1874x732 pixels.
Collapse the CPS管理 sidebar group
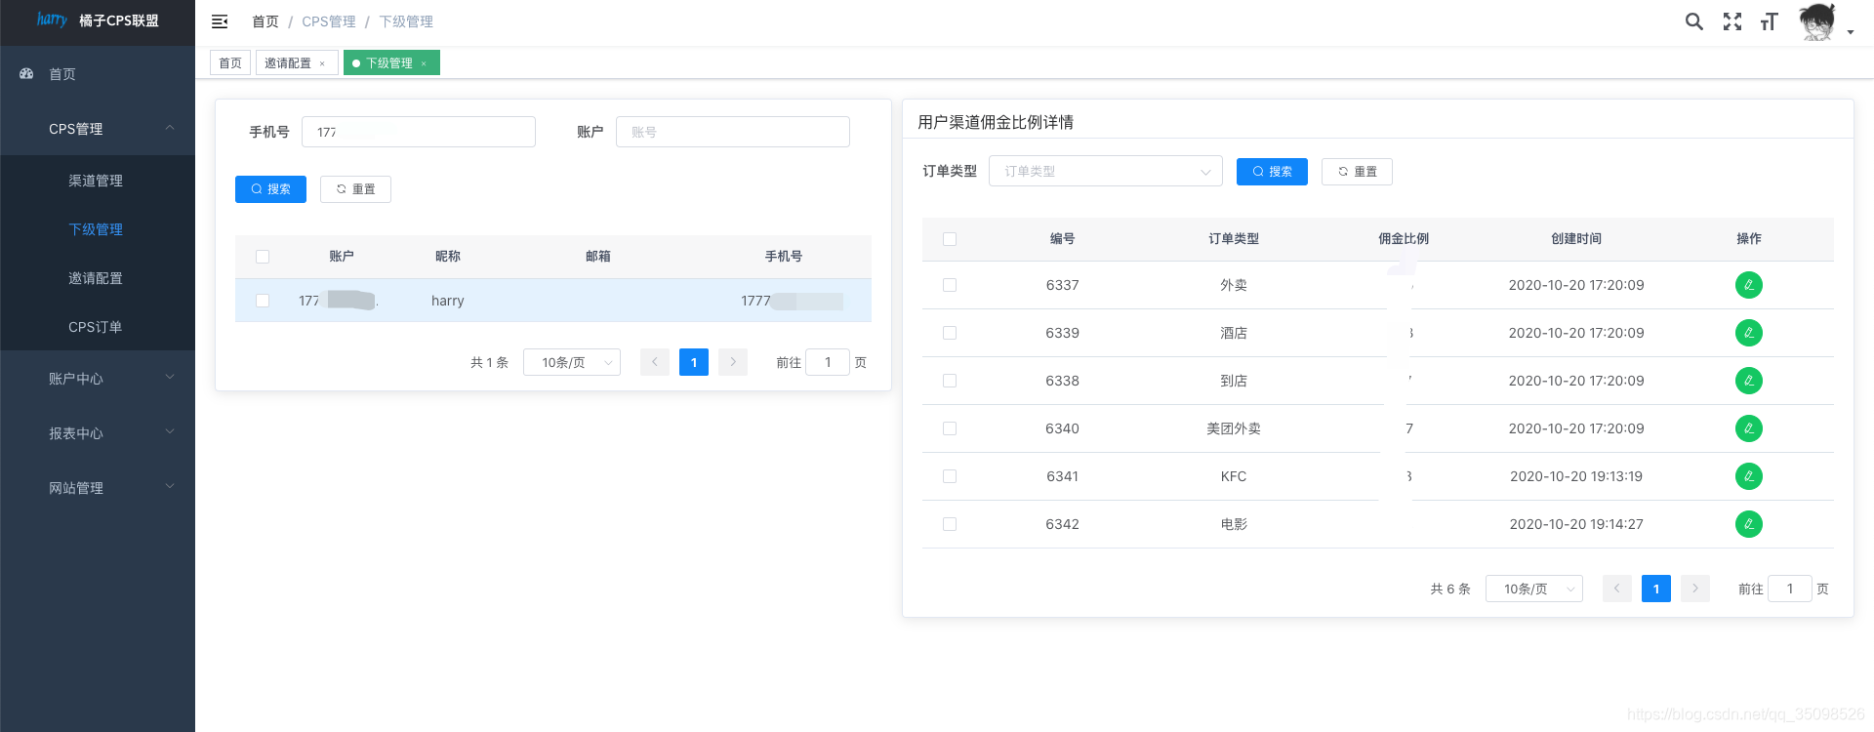98,129
